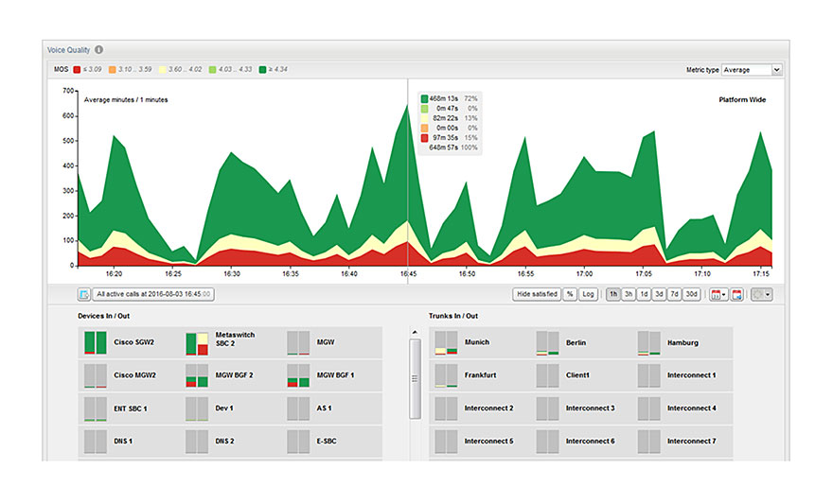Screen dimensions: 833x504
Task: Click the E-SBC device bar icon
Action: point(298,442)
